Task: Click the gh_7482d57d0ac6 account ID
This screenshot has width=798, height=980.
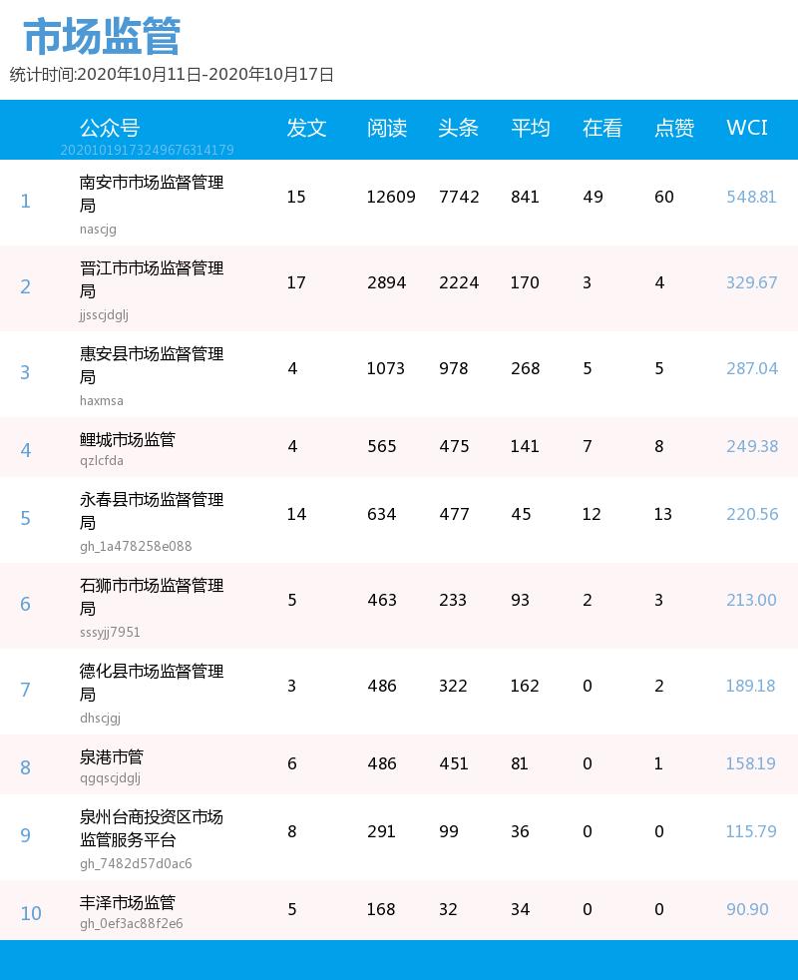Action: click(136, 864)
